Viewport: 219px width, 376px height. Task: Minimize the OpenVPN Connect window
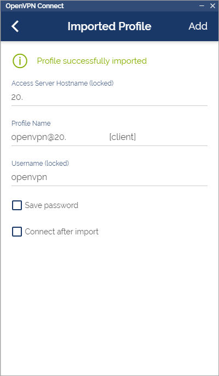pos(201,5)
